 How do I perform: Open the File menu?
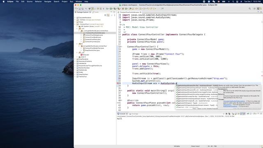coord(17,2)
